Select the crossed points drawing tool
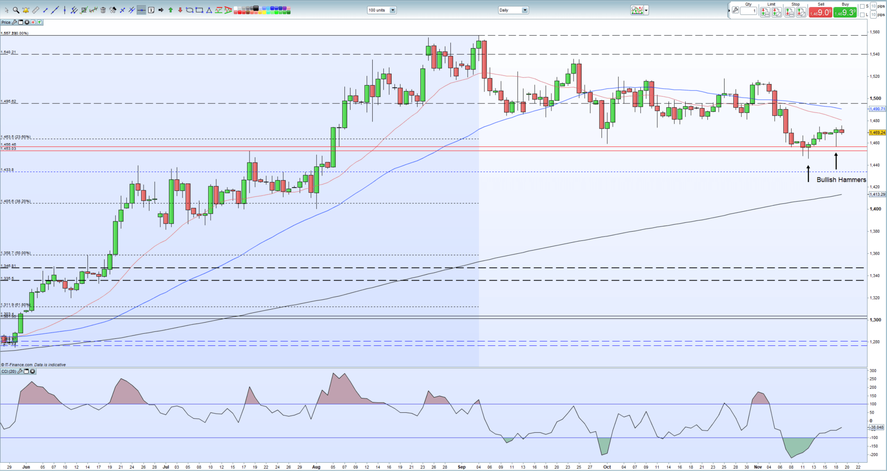This screenshot has width=887, height=471. pyautogui.click(x=122, y=10)
